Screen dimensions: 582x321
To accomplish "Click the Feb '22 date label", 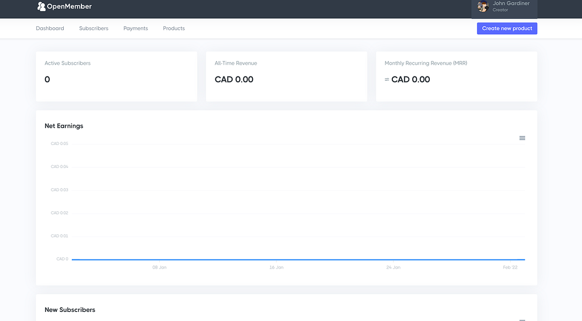I will pos(510,267).
